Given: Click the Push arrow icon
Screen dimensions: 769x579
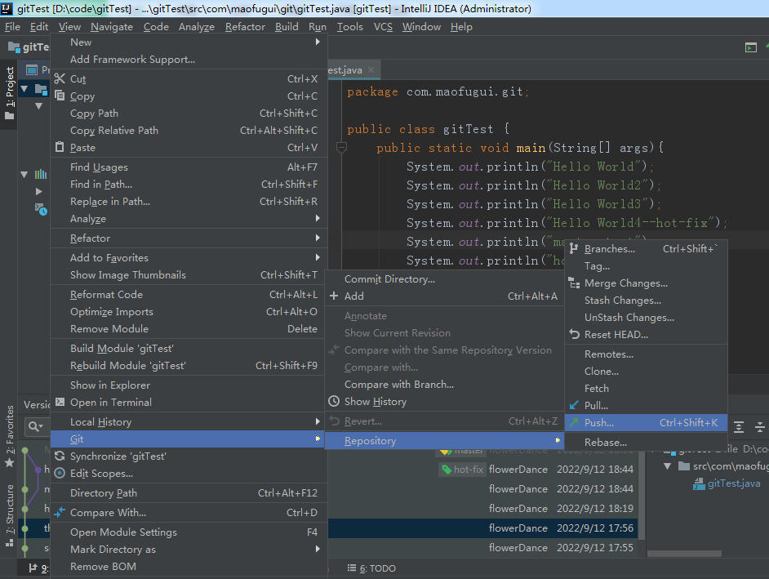Looking at the screenshot, I should pyautogui.click(x=574, y=422).
